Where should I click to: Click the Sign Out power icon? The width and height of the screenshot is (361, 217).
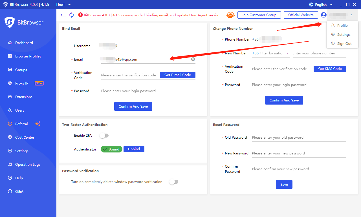[333, 43]
